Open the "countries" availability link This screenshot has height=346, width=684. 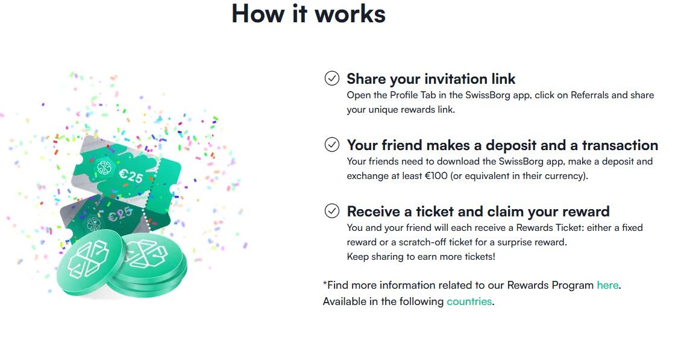469,301
